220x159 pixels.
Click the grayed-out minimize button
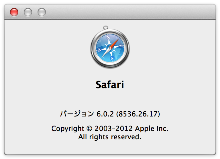28,12
